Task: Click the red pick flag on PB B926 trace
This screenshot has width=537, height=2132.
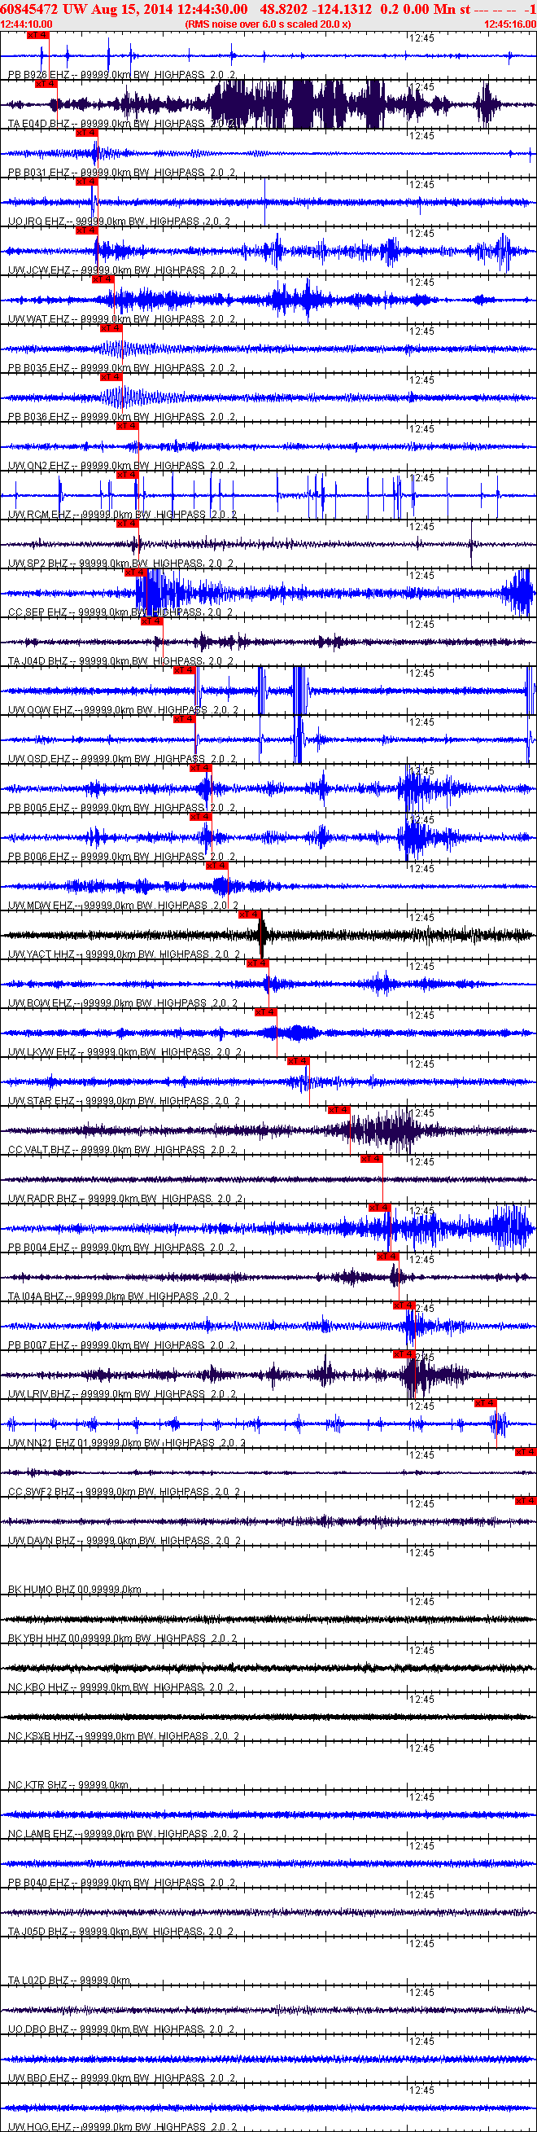Action: coord(37,35)
